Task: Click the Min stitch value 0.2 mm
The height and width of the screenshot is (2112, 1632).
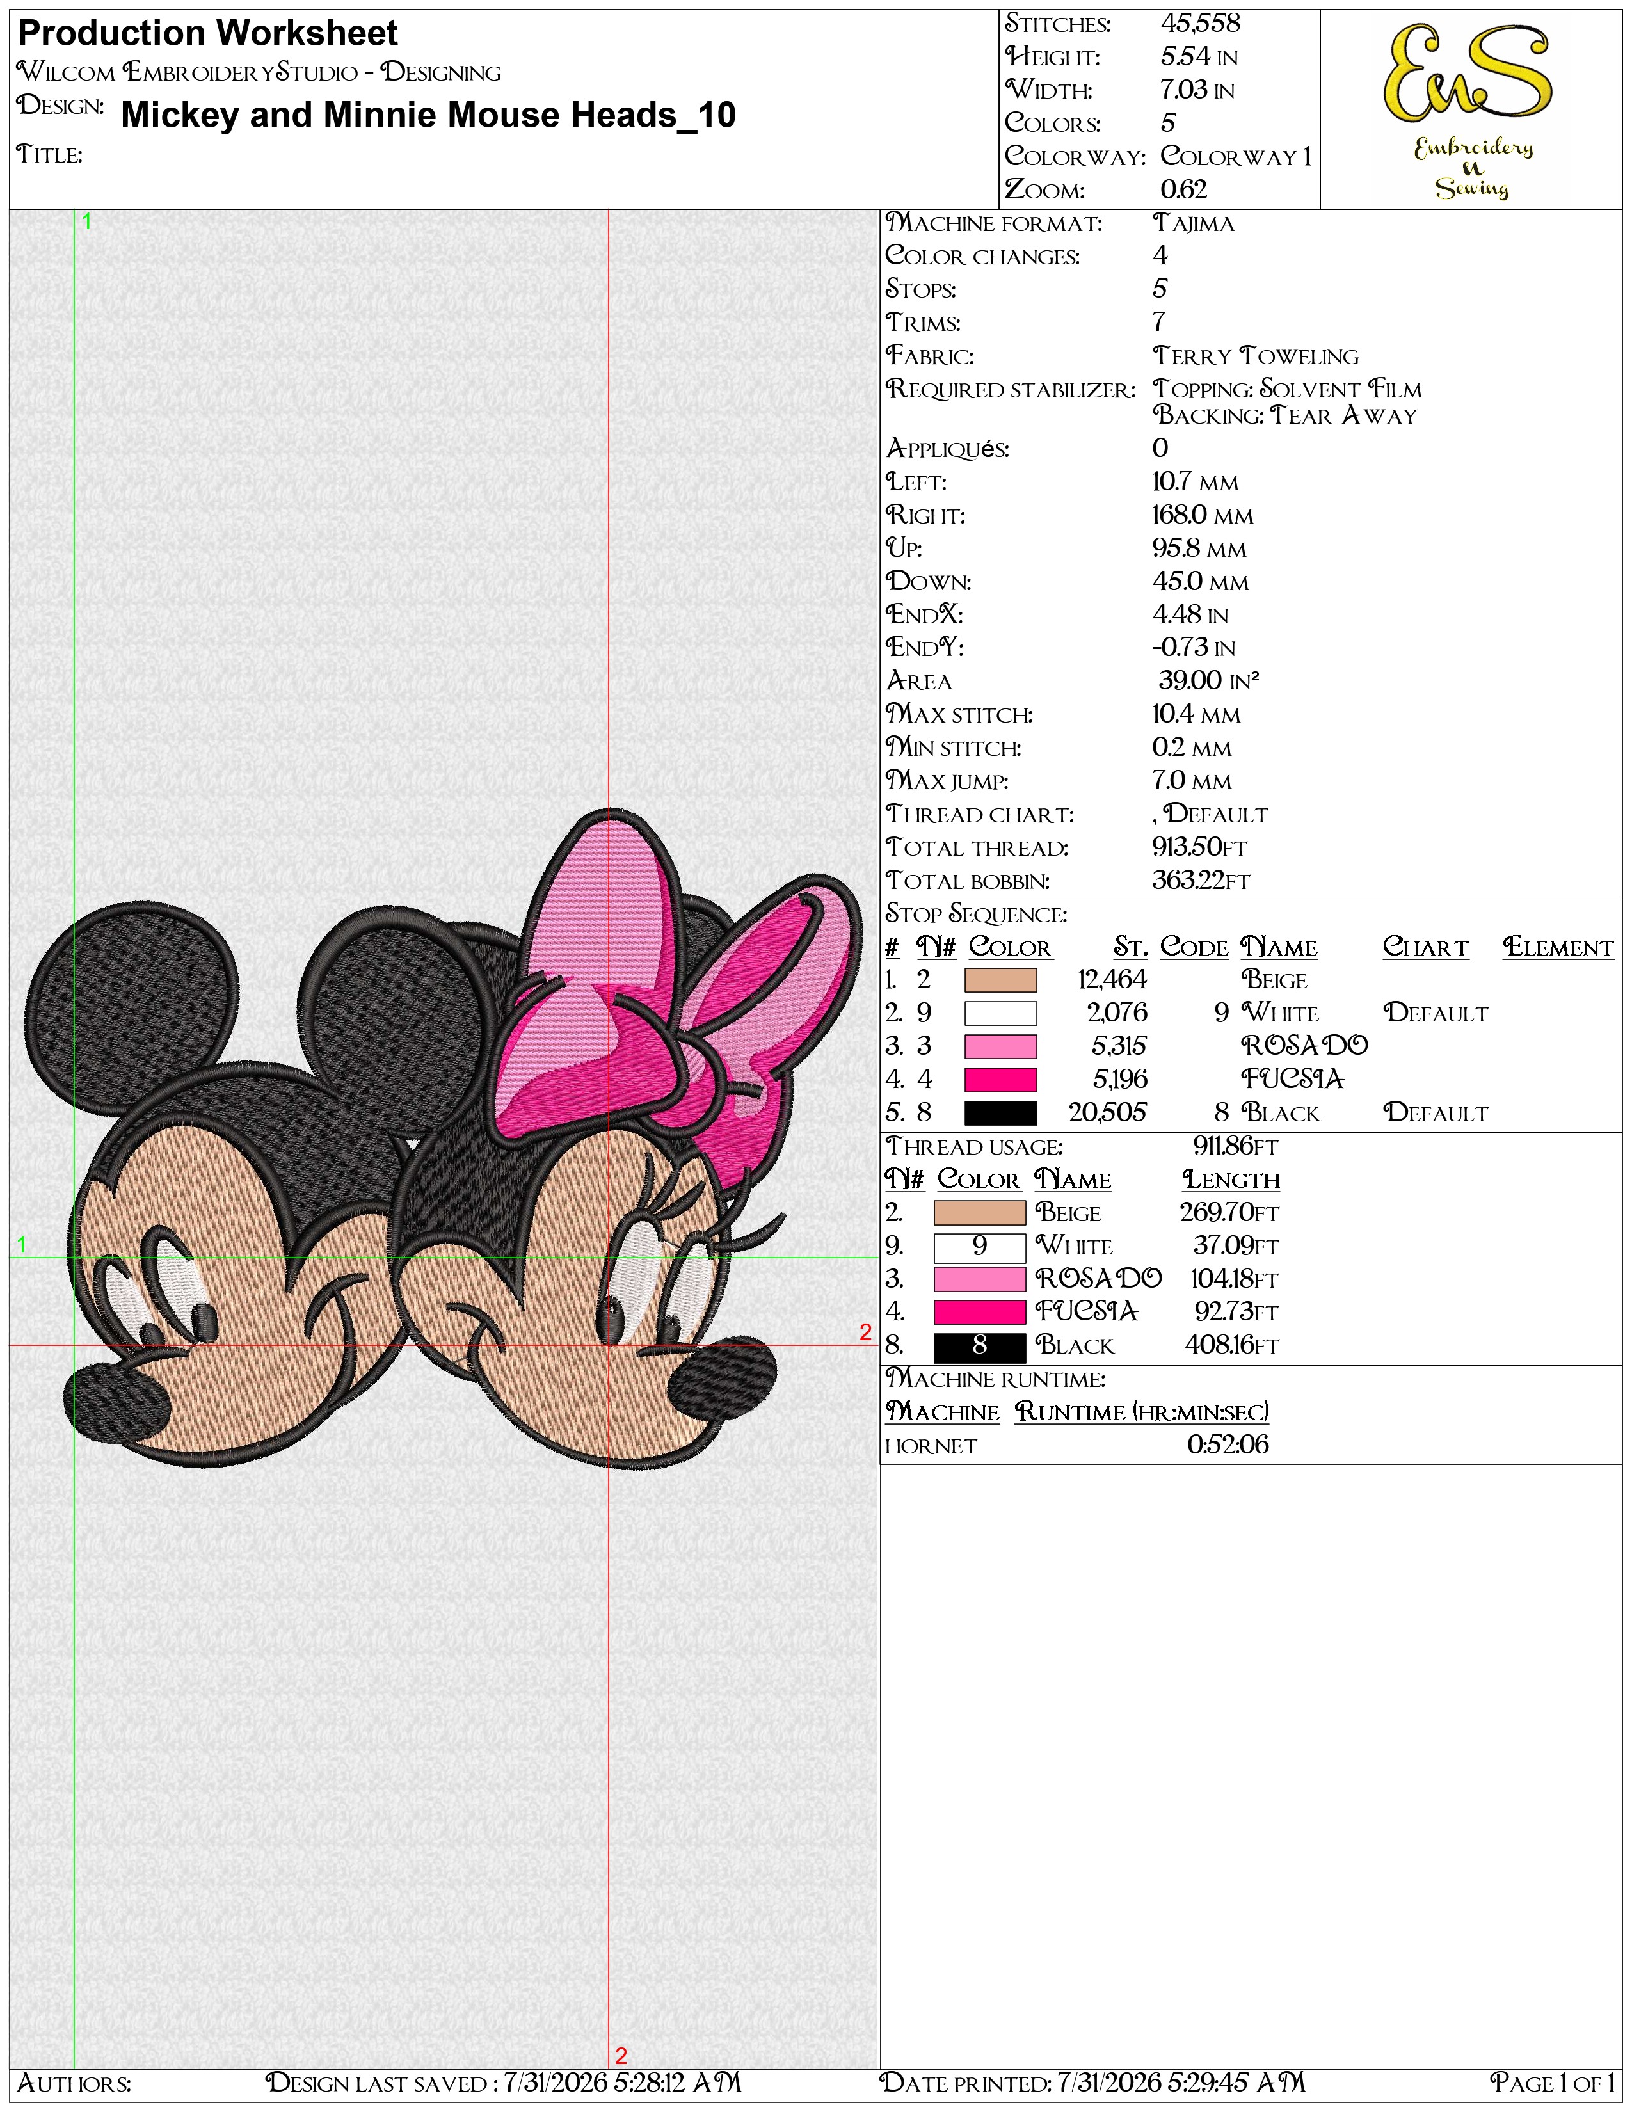Action: click(x=1192, y=748)
